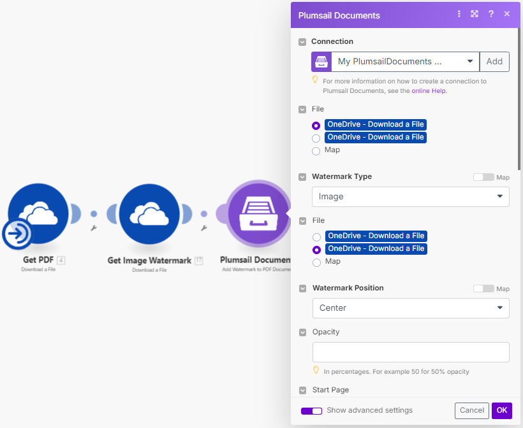Click the Start Page field label

(x=330, y=390)
